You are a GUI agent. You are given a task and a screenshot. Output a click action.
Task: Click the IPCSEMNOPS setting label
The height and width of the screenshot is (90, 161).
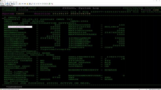pyautogui.click(x=14, y=42)
